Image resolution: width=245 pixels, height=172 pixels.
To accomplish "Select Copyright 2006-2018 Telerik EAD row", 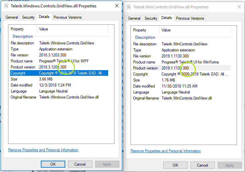I will (181, 74).
